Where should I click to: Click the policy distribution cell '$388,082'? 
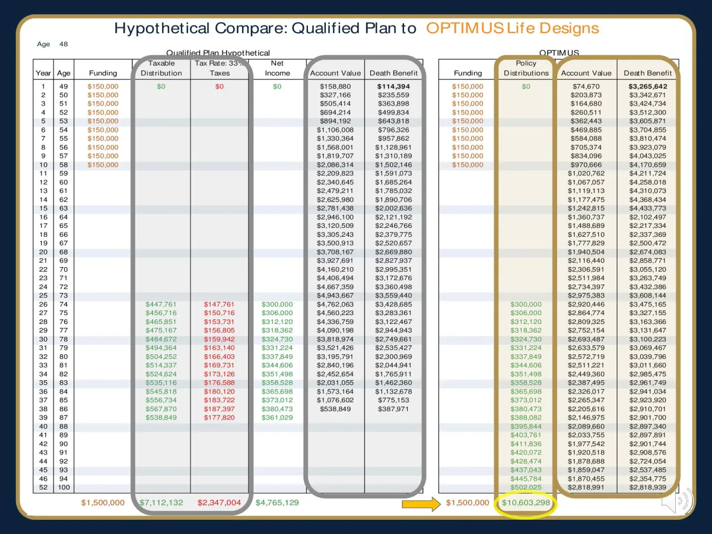point(526,418)
